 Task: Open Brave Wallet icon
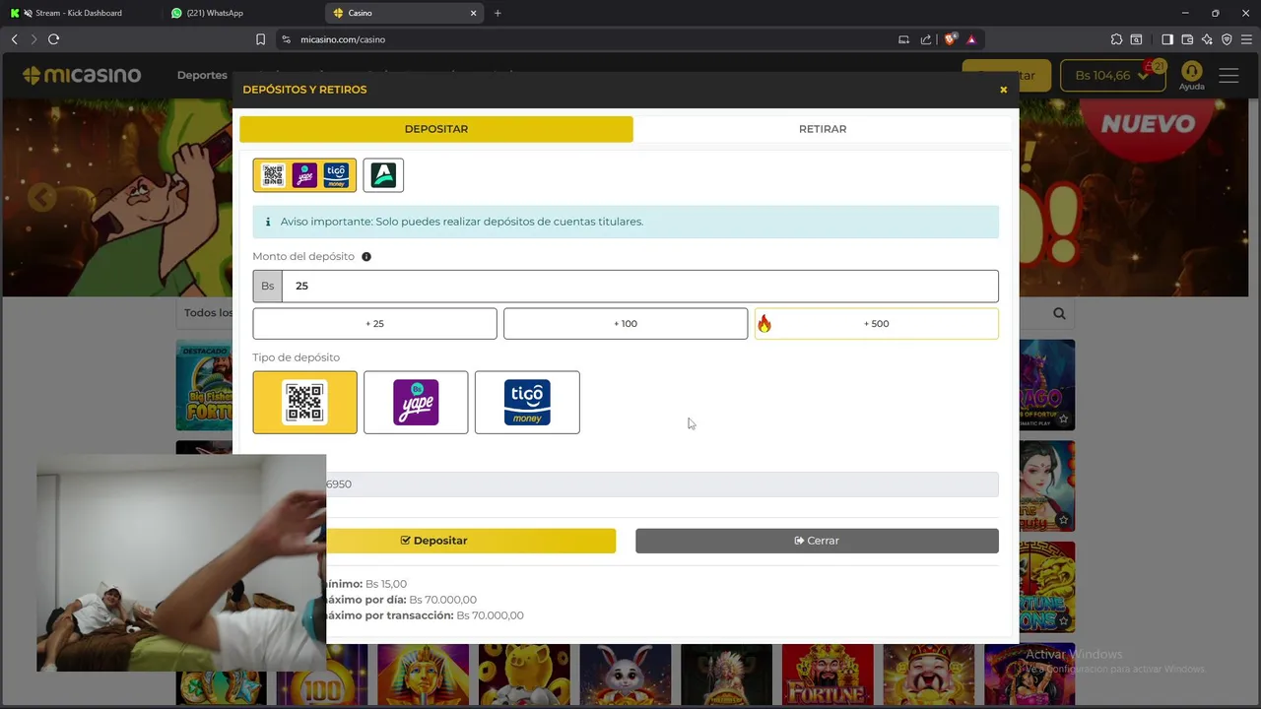pos(1187,39)
